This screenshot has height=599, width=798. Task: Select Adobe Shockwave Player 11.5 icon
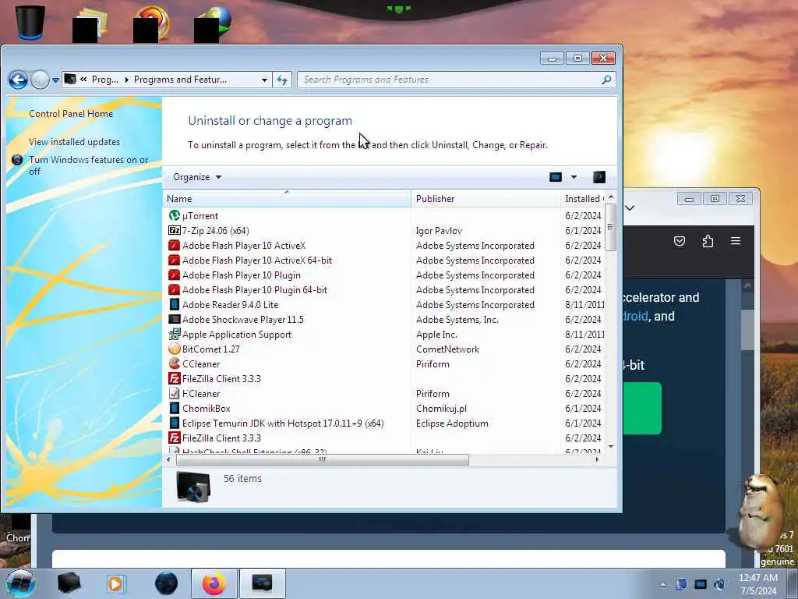174,319
